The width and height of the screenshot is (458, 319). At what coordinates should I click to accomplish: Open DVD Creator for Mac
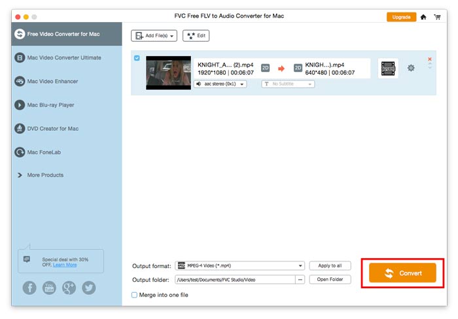click(53, 128)
